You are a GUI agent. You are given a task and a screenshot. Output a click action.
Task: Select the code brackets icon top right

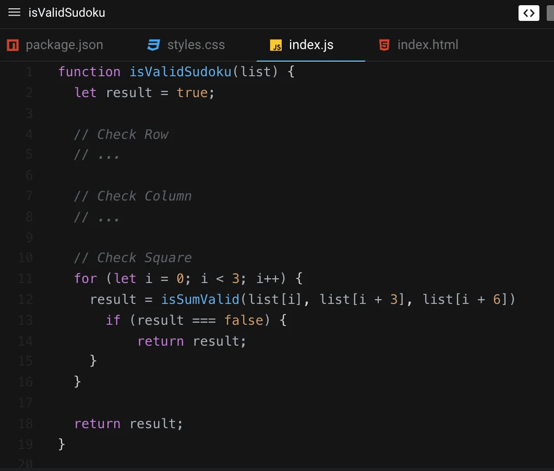(529, 13)
